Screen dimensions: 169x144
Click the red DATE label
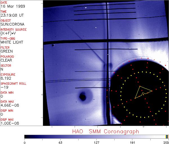(x=4, y=3)
